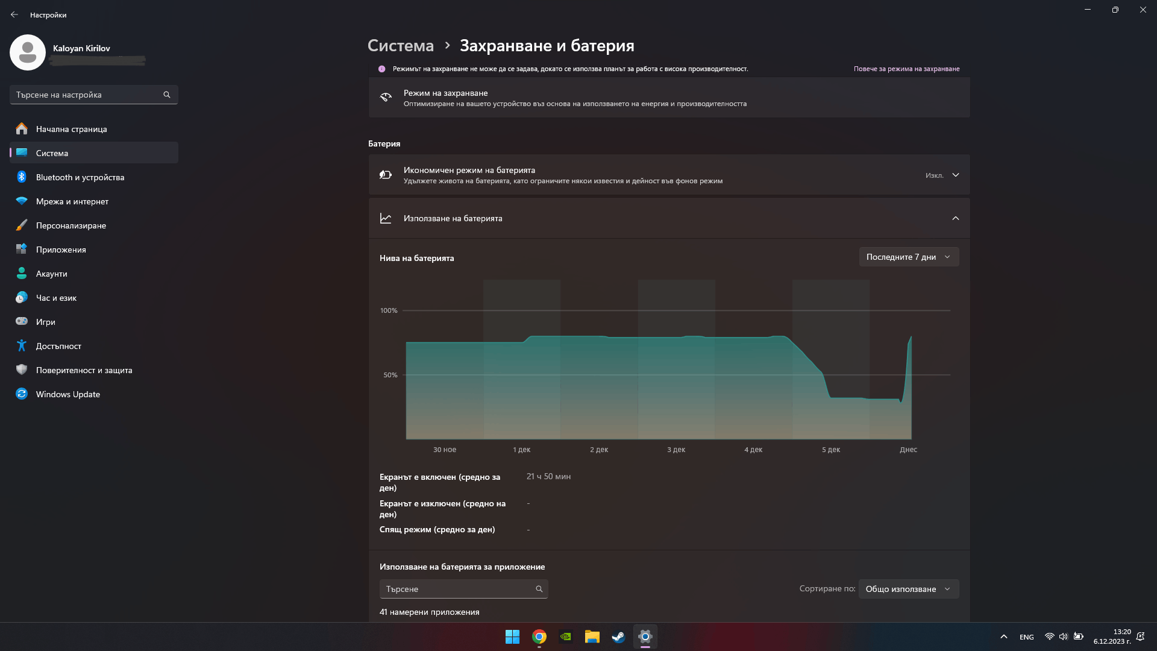The height and width of the screenshot is (651, 1157).
Task: Open NVIDIA app in taskbar
Action: tap(565, 637)
